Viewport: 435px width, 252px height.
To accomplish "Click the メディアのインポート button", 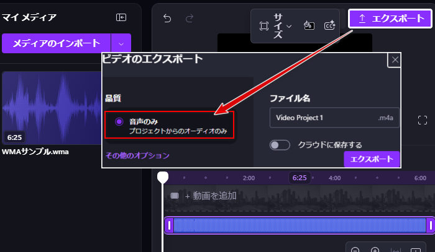I will [x=57, y=43].
